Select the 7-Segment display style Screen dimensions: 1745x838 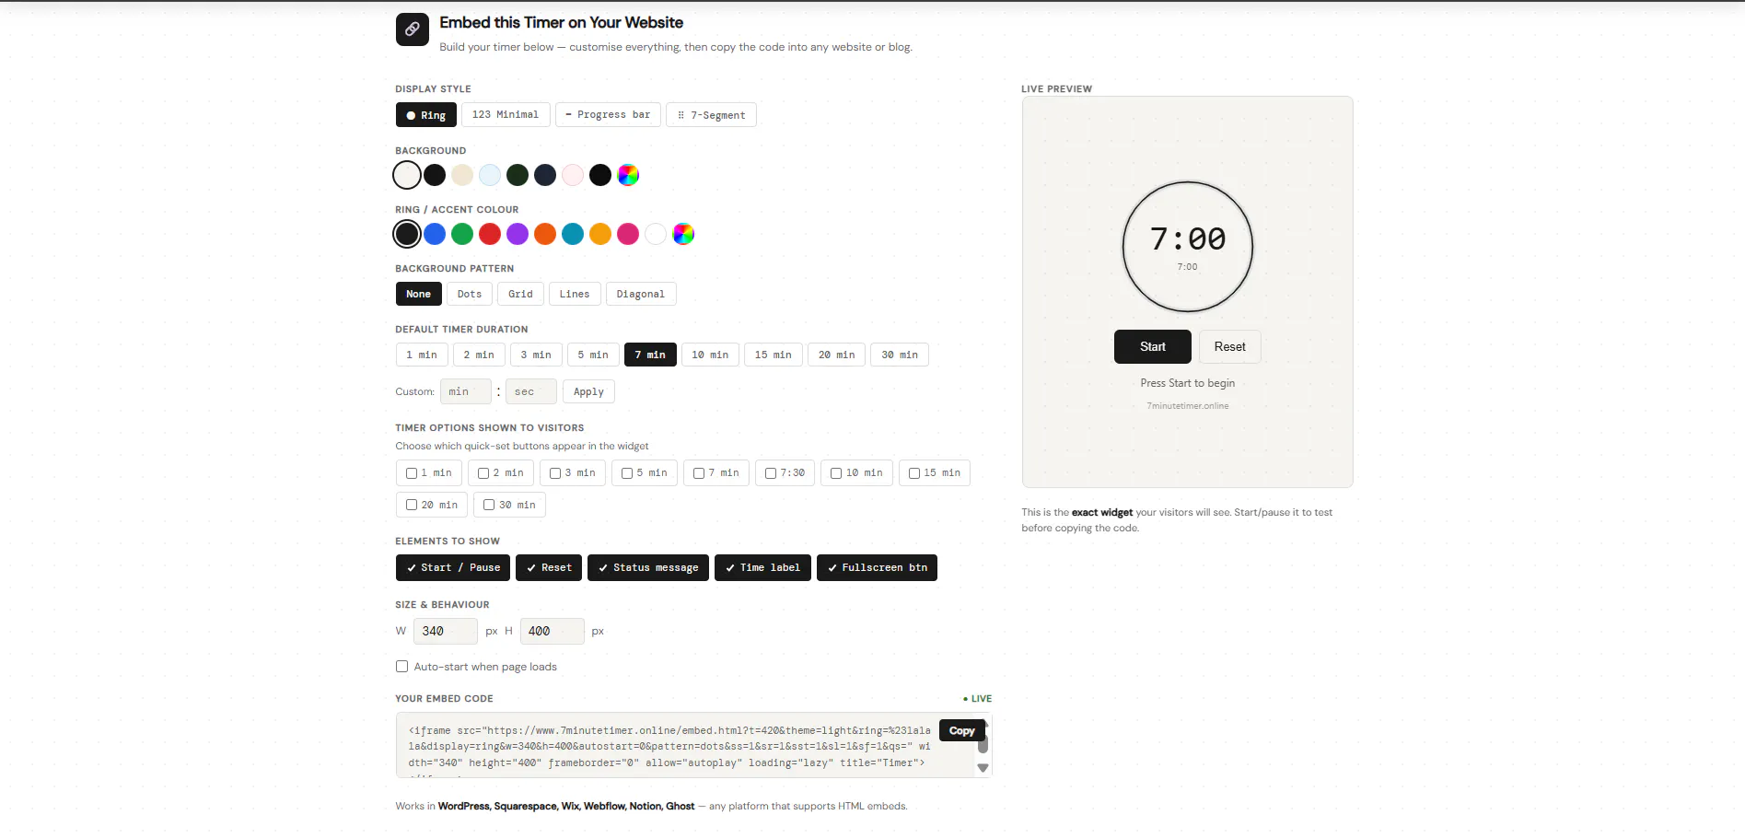tap(711, 115)
